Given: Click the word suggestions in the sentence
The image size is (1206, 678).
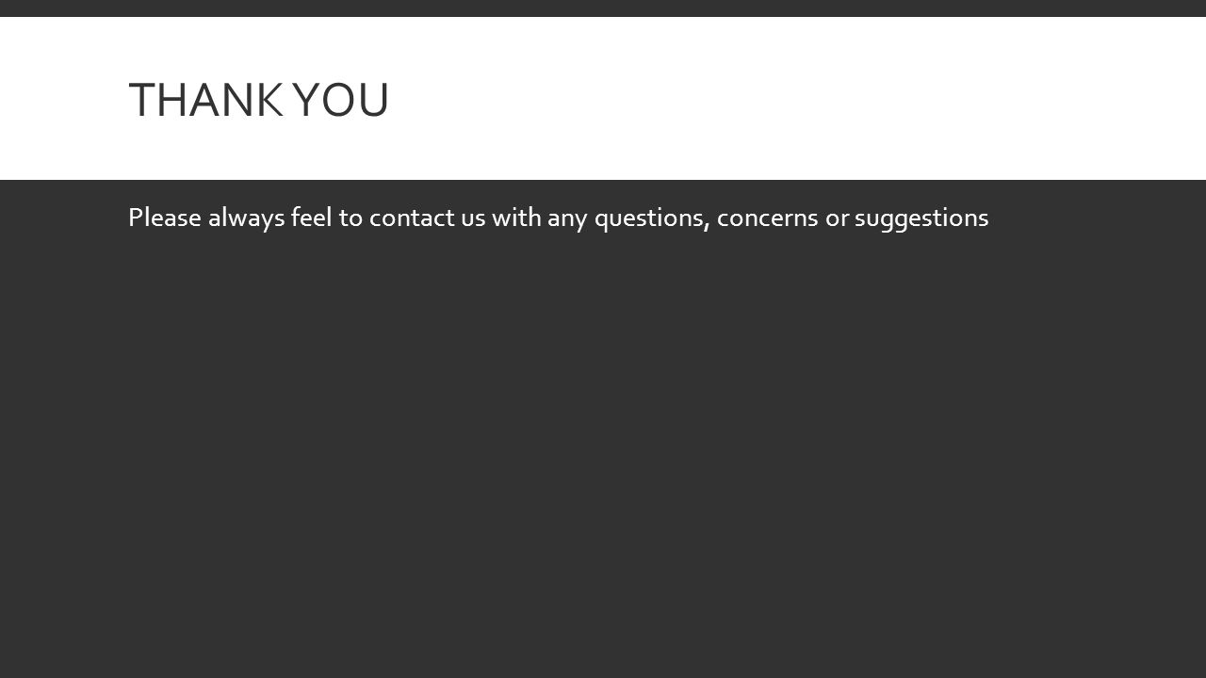Looking at the screenshot, I should tap(921, 219).
